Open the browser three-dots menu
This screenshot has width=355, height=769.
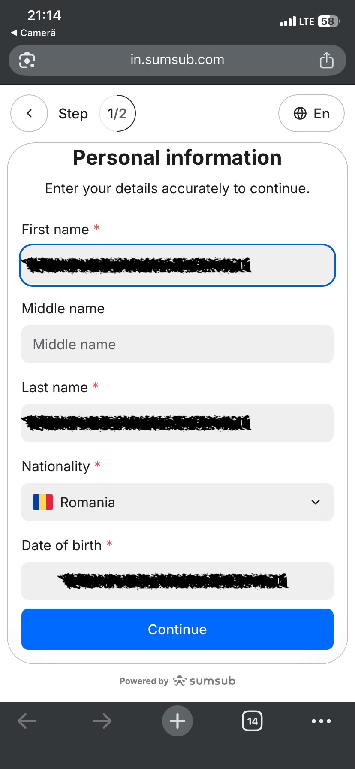point(321,721)
